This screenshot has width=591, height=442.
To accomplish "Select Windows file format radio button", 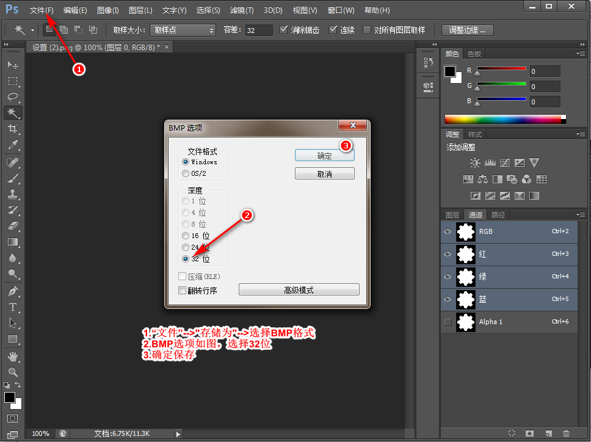I will click(x=186, y=162).
